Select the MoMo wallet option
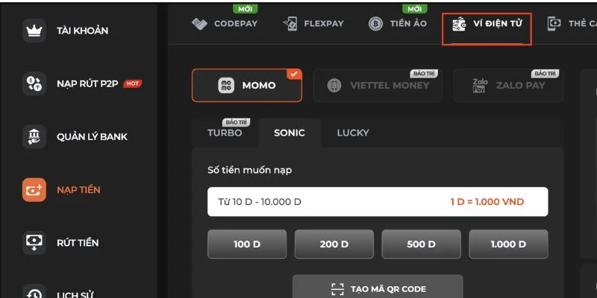This screenshot has width=597, height=298. click(247, 86)
